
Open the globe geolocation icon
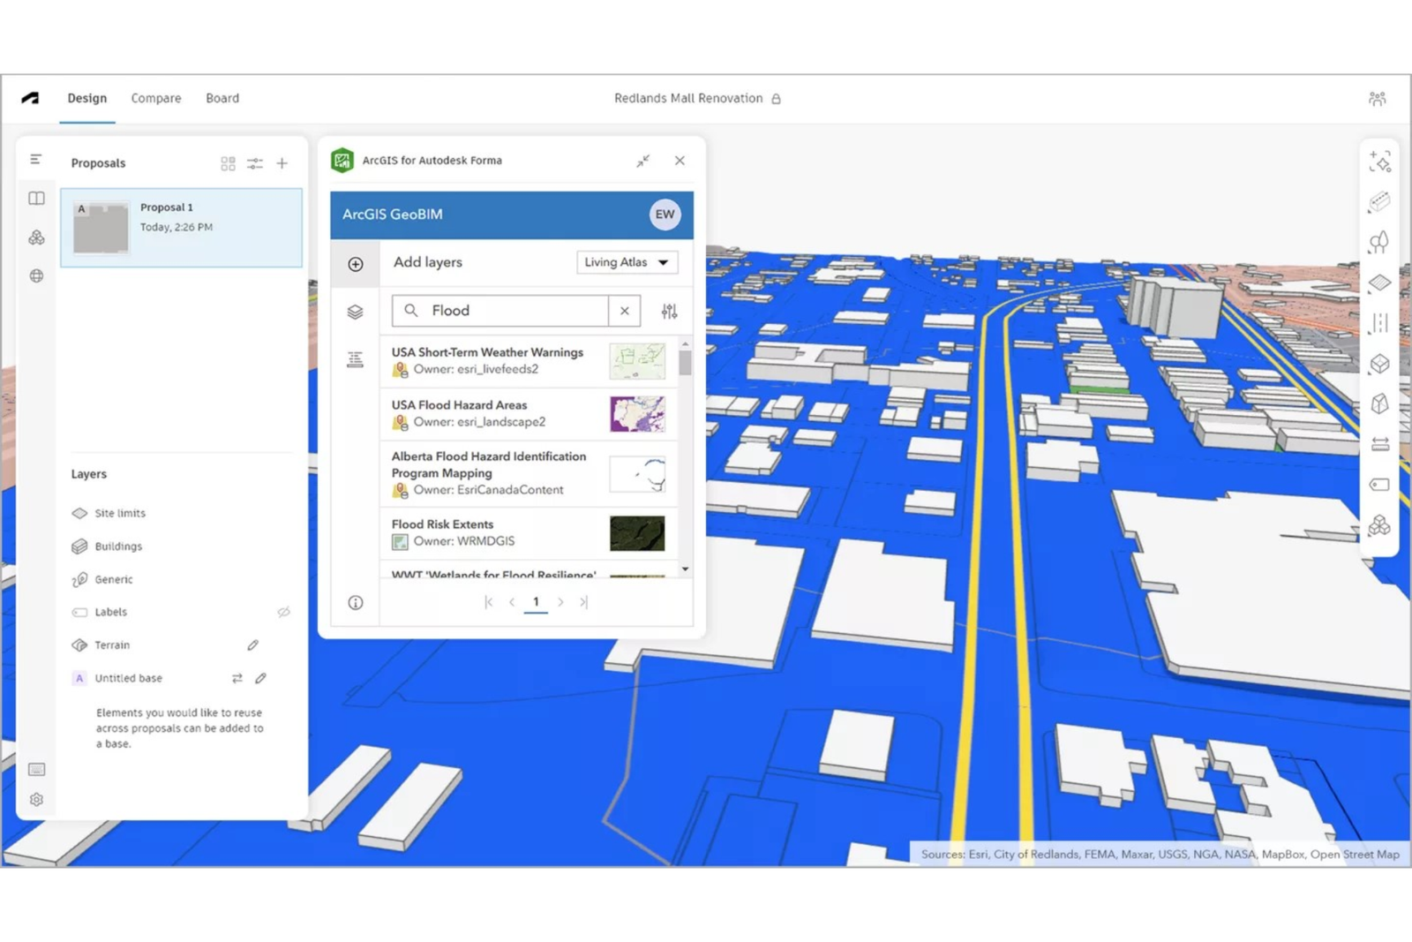36,276
